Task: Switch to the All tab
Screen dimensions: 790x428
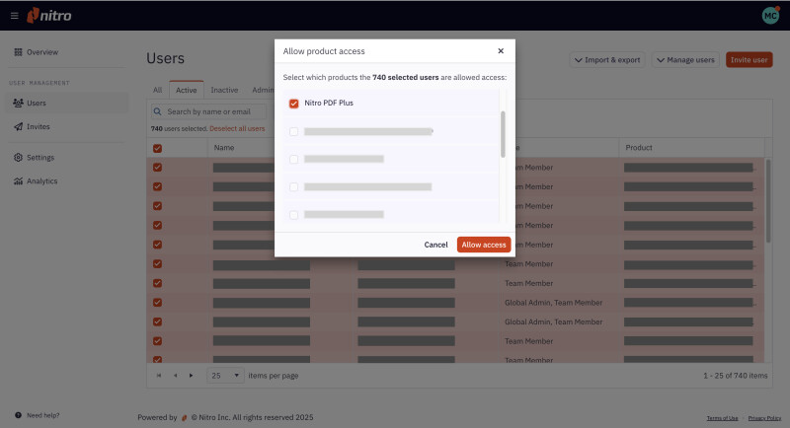Action: pos(157,90)
